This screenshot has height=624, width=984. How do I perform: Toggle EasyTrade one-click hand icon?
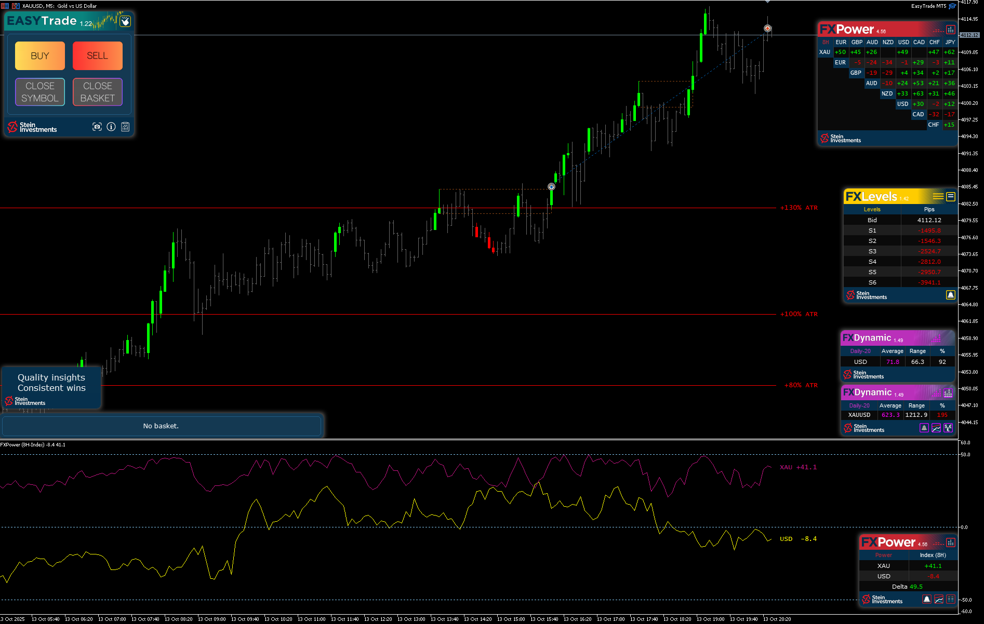point(125,21)
